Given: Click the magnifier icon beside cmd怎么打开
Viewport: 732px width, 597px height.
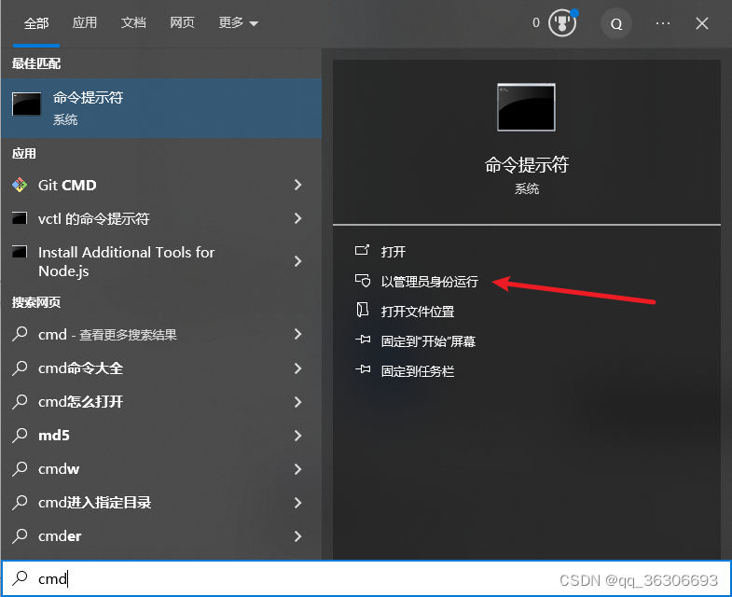Looking at the screenshot, I should point(20,402).
